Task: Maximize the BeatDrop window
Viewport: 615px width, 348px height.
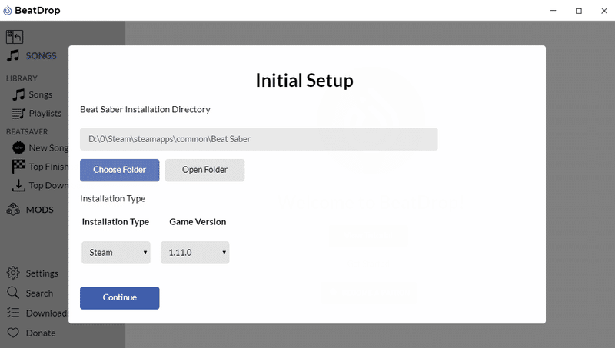Action: coord(579,11)
